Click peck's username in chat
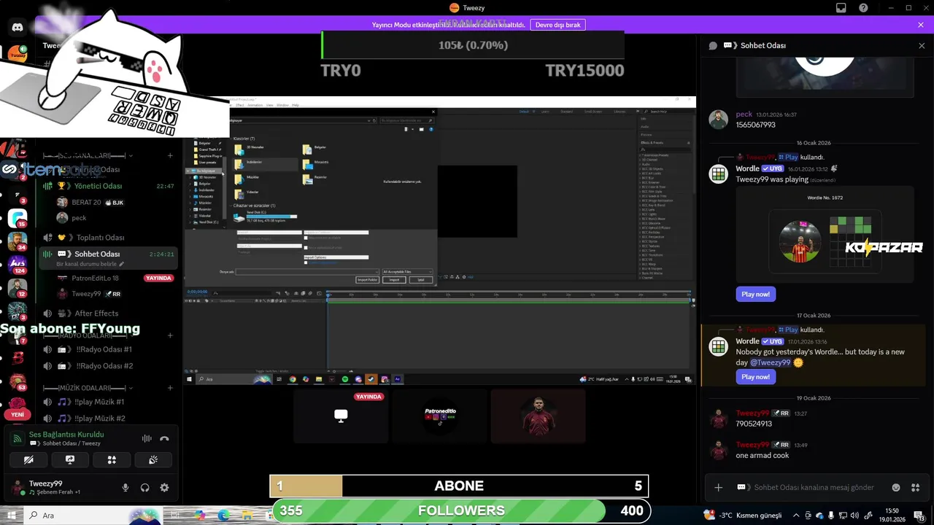Screen dimensions: 934x525 pyautogui.click(x=744, y=114)
